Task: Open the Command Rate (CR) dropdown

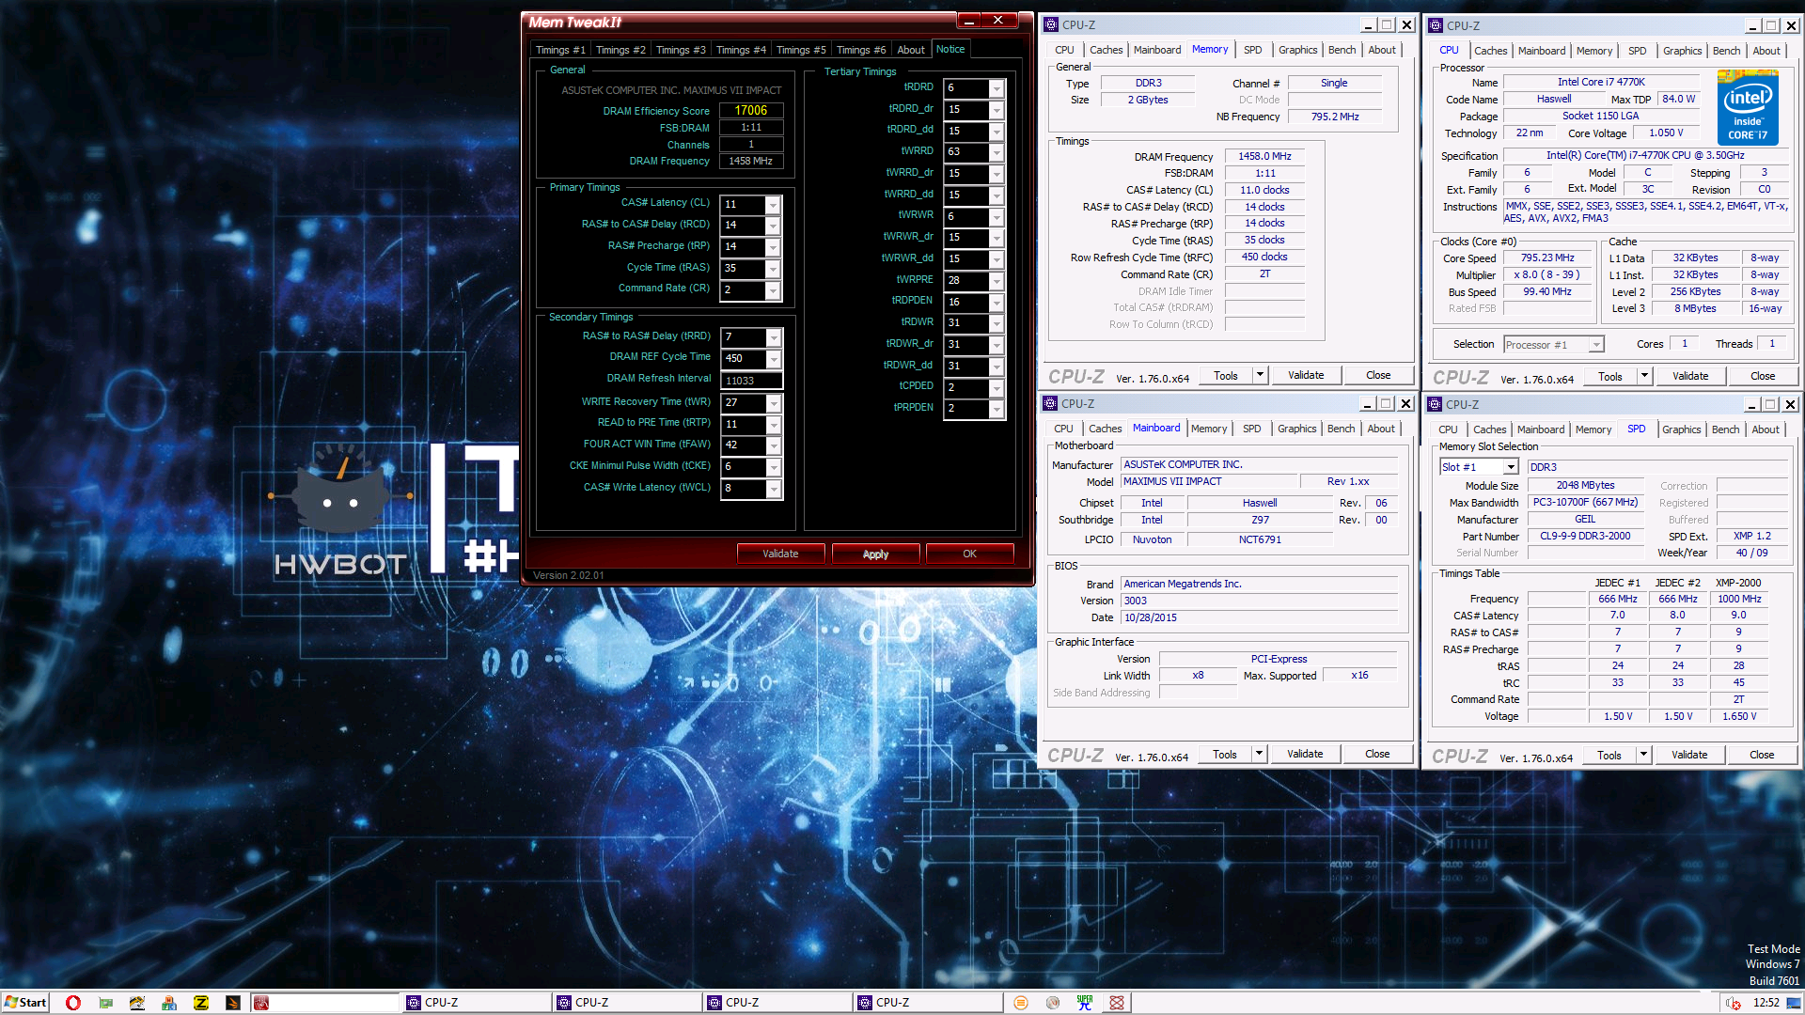Action: (x=773, y=290)
